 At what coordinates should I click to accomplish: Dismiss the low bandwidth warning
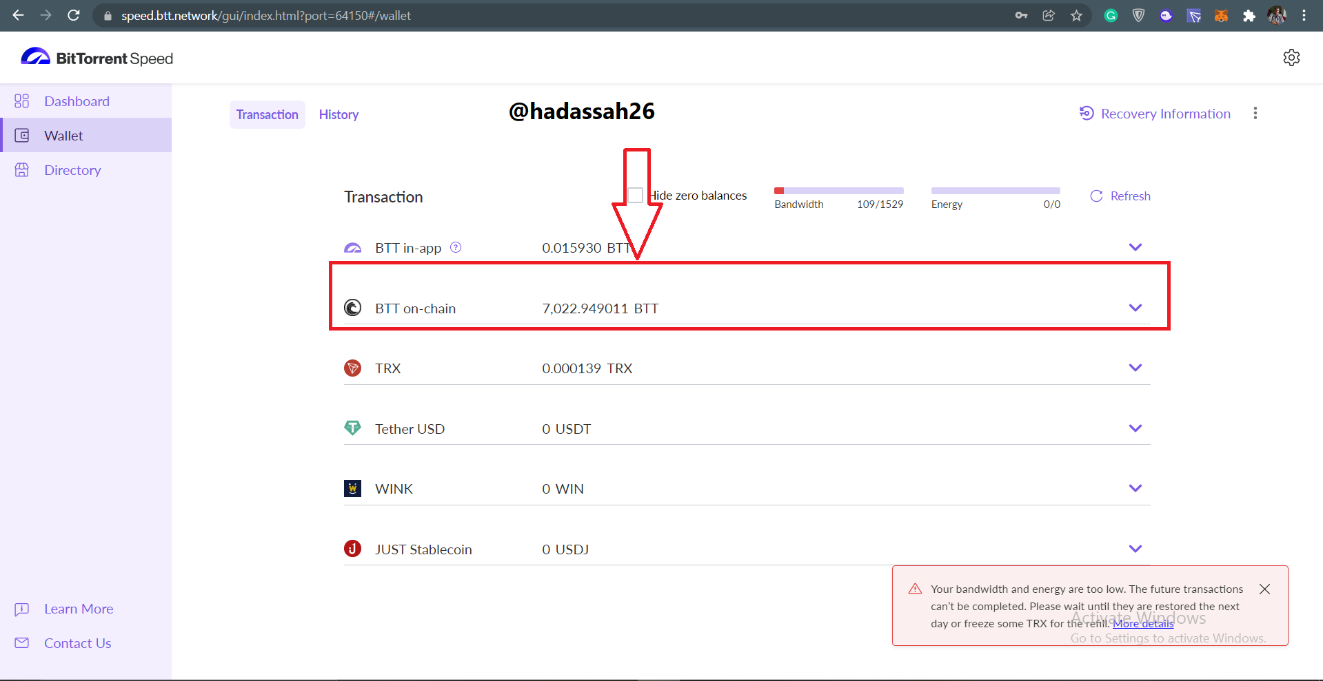pos(1264,589)
